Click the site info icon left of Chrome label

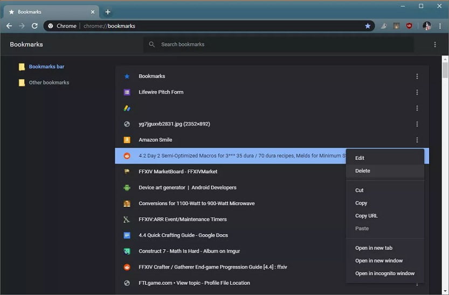pos(51,26)
